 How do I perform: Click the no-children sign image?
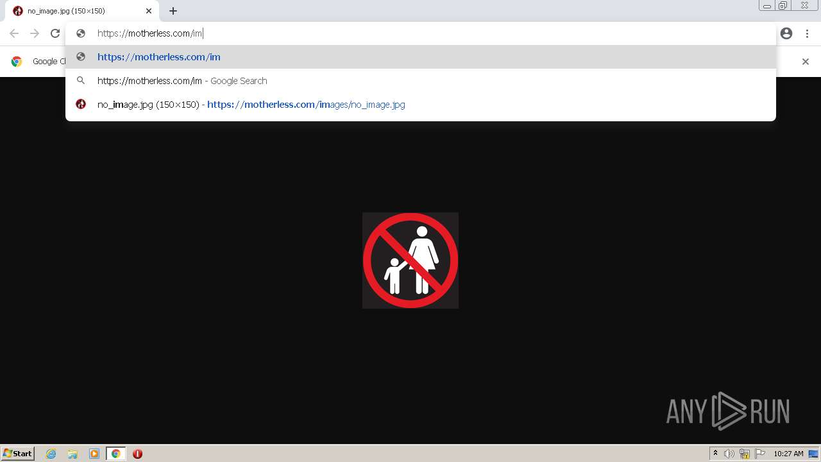click(x=410, y=261)
